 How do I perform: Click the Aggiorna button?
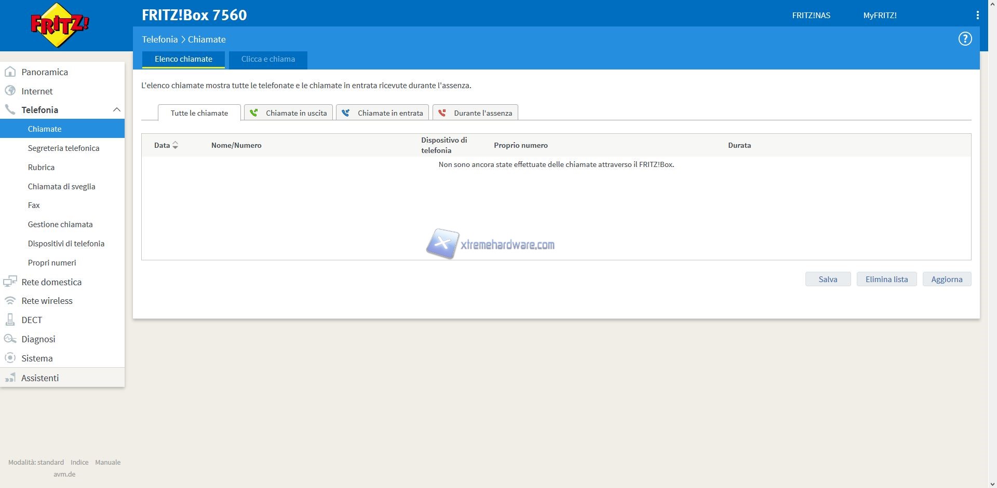click(x=946, y=280)
